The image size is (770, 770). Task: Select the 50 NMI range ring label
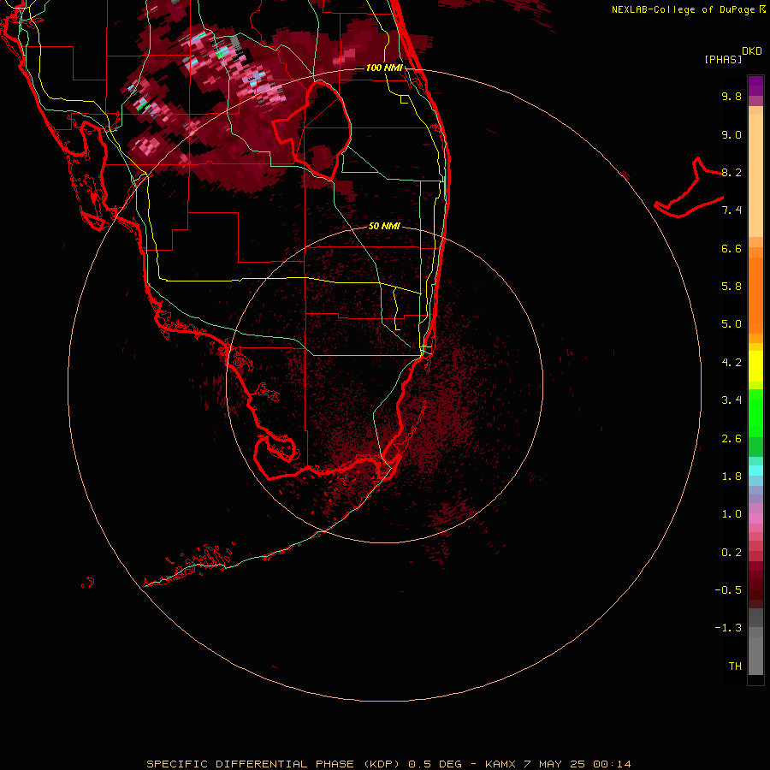pyautogui.click(x=384, y=226)
